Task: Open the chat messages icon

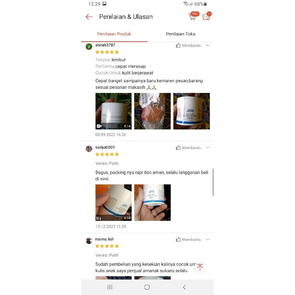Action: click(x=206, y=17)
